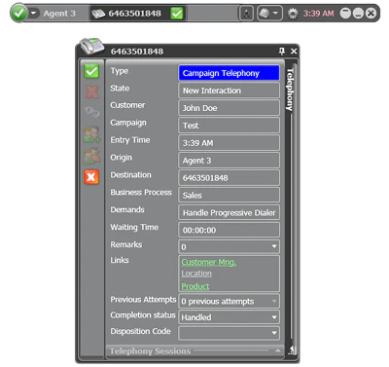Image resolution: width=389 pixels, height=367 pixels.
Task: Click the red X reject icon
Action: tap(91, 92)
